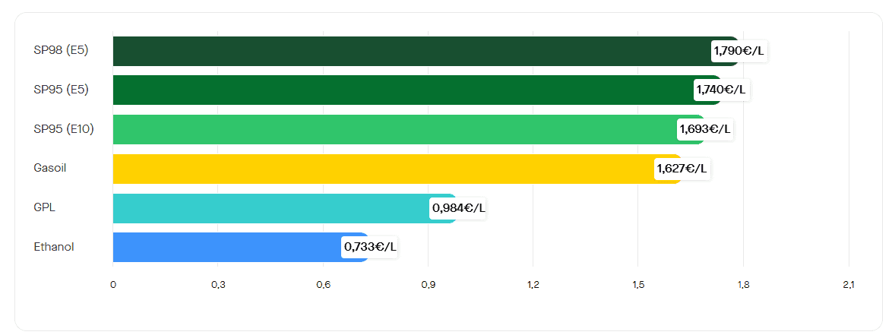Click the 0,9 tick on x-axis
Viewport: 892px width, 335px height.
(x=429, y=285)
